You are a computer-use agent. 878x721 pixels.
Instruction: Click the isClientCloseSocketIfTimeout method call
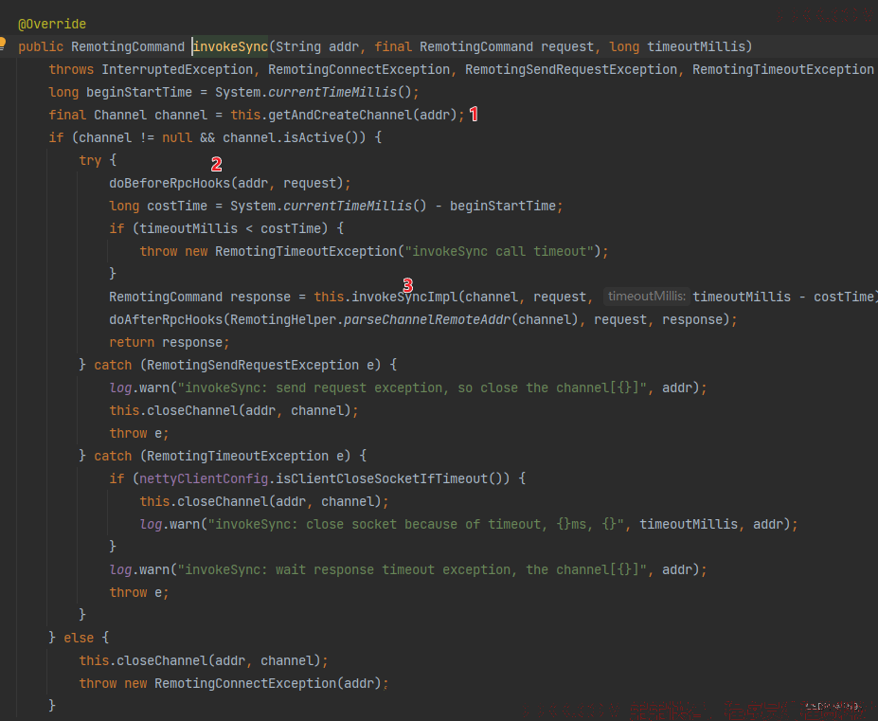[382, 479]
